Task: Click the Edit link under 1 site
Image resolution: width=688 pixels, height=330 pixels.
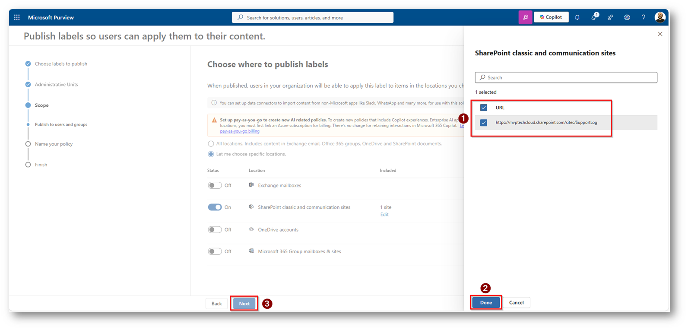Action: point(384,215)
